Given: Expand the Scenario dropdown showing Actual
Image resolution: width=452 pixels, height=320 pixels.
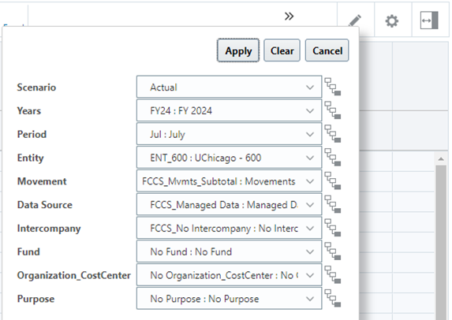Looking at the screenshot, I should tap(230, 87).
